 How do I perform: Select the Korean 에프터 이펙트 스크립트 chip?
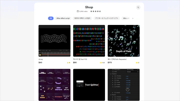[x=82, y=18]
